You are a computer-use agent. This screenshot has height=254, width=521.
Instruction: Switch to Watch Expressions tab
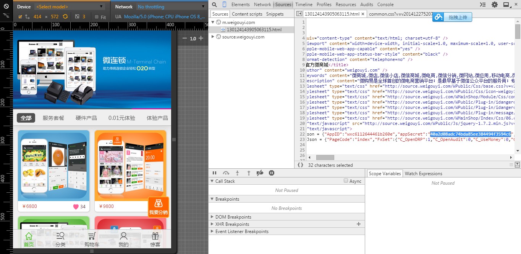point(423,173)
